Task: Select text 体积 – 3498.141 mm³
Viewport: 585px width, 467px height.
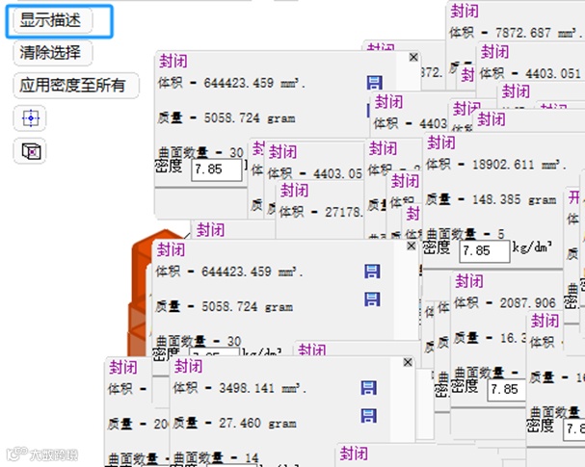Action: pos(239,388)
